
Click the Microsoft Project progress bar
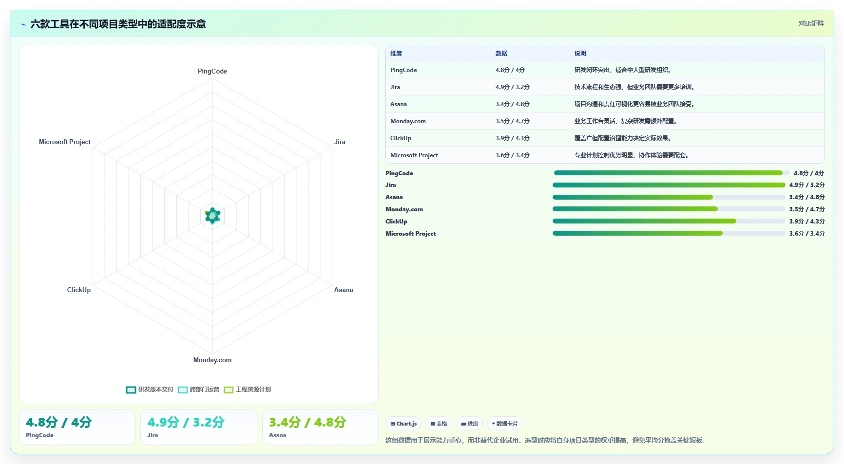tap(669, 233)
